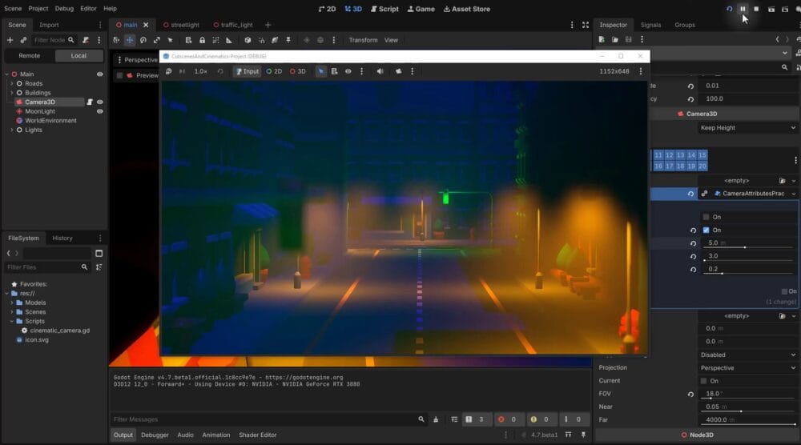The width and height of the screenshot is (801, 445).
Task: Click the new resource icon in Inspector
Action: pyautogui.click(x=602, y=39)
